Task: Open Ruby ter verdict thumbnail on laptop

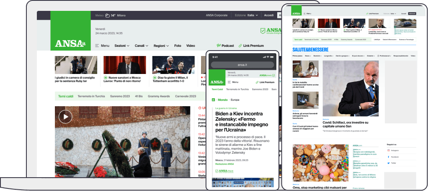Action: coord(76,65)
